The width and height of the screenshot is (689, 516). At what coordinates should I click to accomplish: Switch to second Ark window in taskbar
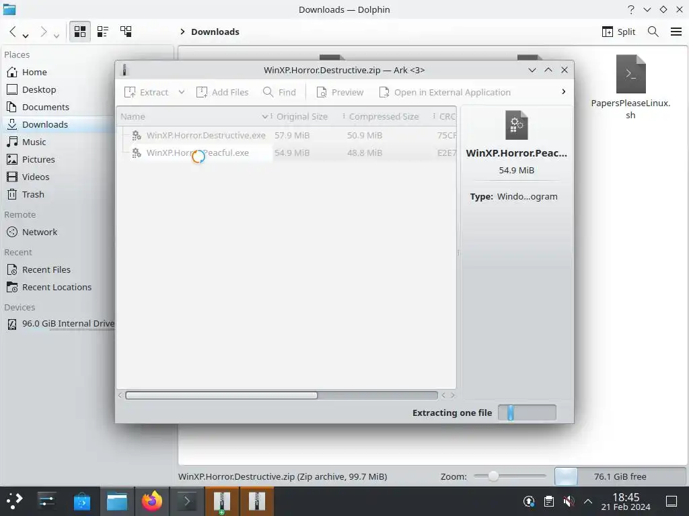[257, 501]
